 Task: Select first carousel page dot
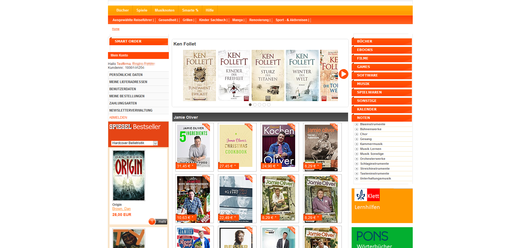pyautogui.click(x=250, y=105)
